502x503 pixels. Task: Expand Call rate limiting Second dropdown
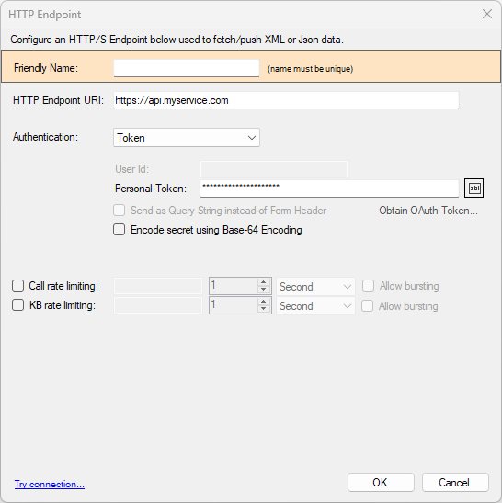(315, 286)
